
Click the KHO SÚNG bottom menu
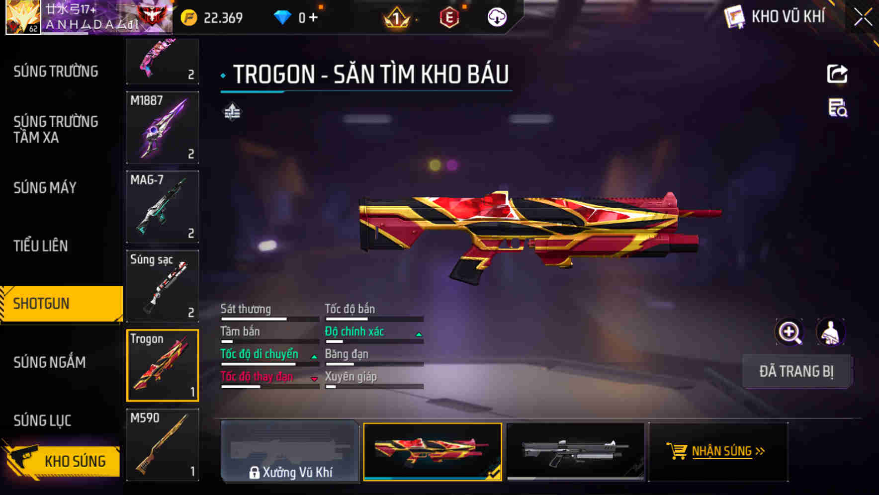pos(61,461)
